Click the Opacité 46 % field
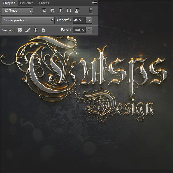The height and width of the screenshot is (173, 173). (x=79, y=20)
